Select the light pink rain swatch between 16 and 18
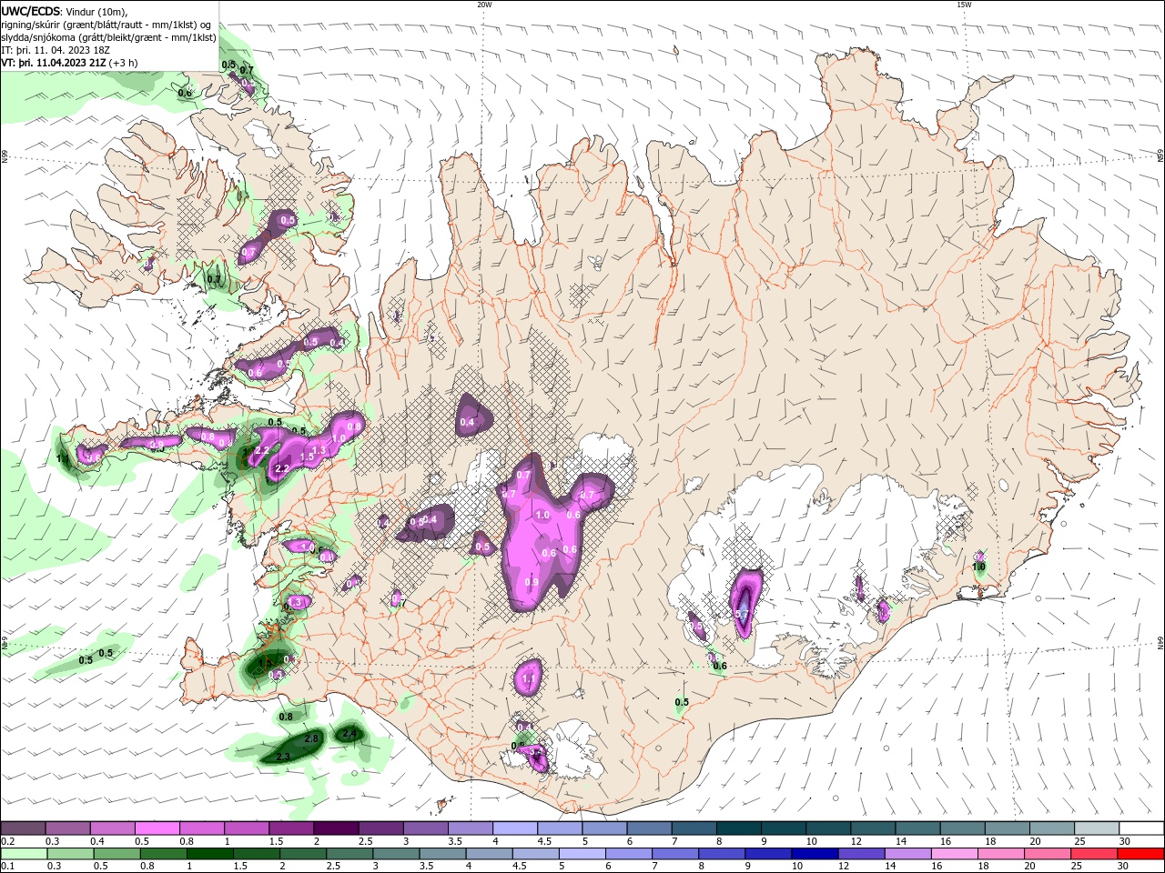 pyautogui.click(x=954, y=854)
